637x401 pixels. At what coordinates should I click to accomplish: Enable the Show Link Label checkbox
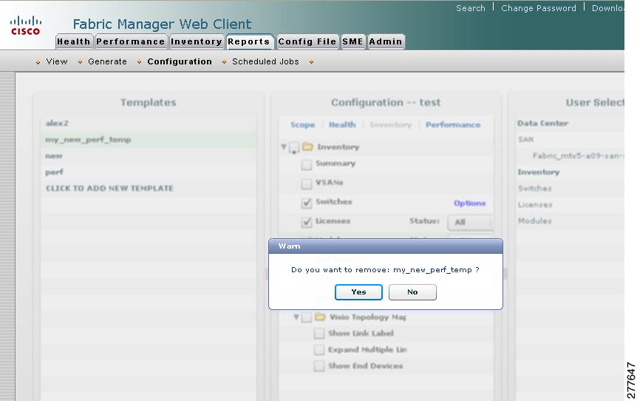[319, 334]
